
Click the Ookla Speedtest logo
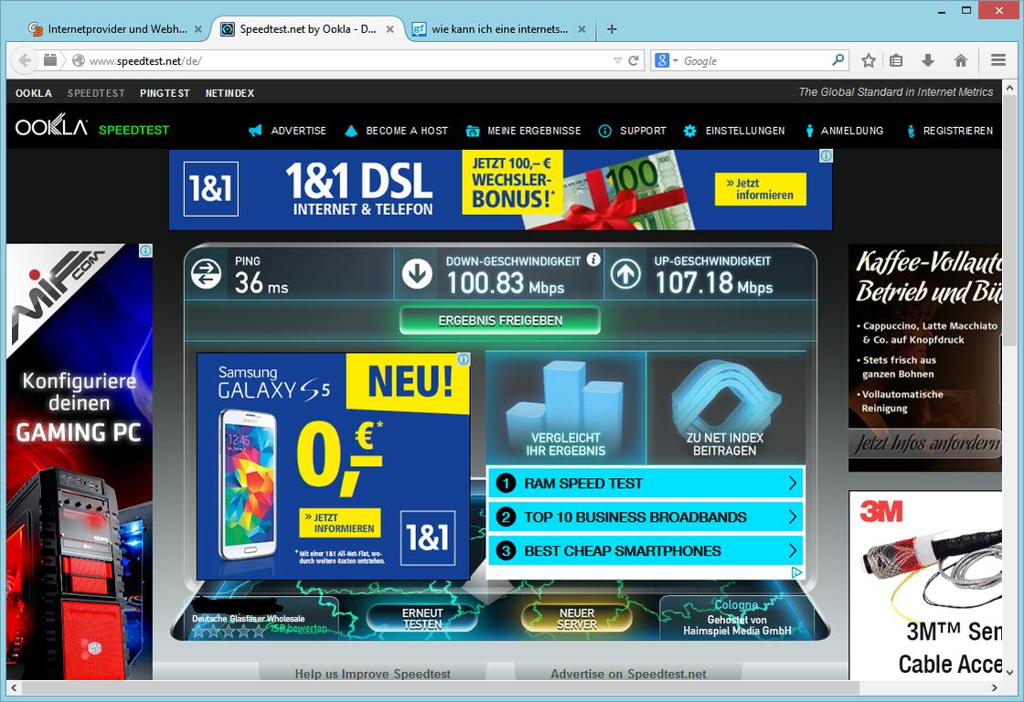(92, 125)
